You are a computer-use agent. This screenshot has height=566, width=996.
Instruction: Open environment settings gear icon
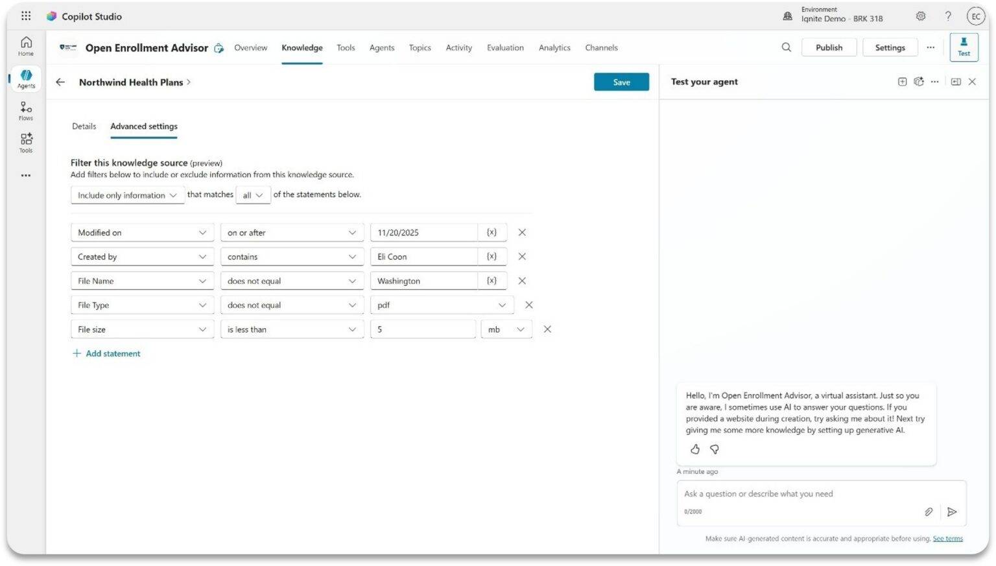click(x=920, y=16)
